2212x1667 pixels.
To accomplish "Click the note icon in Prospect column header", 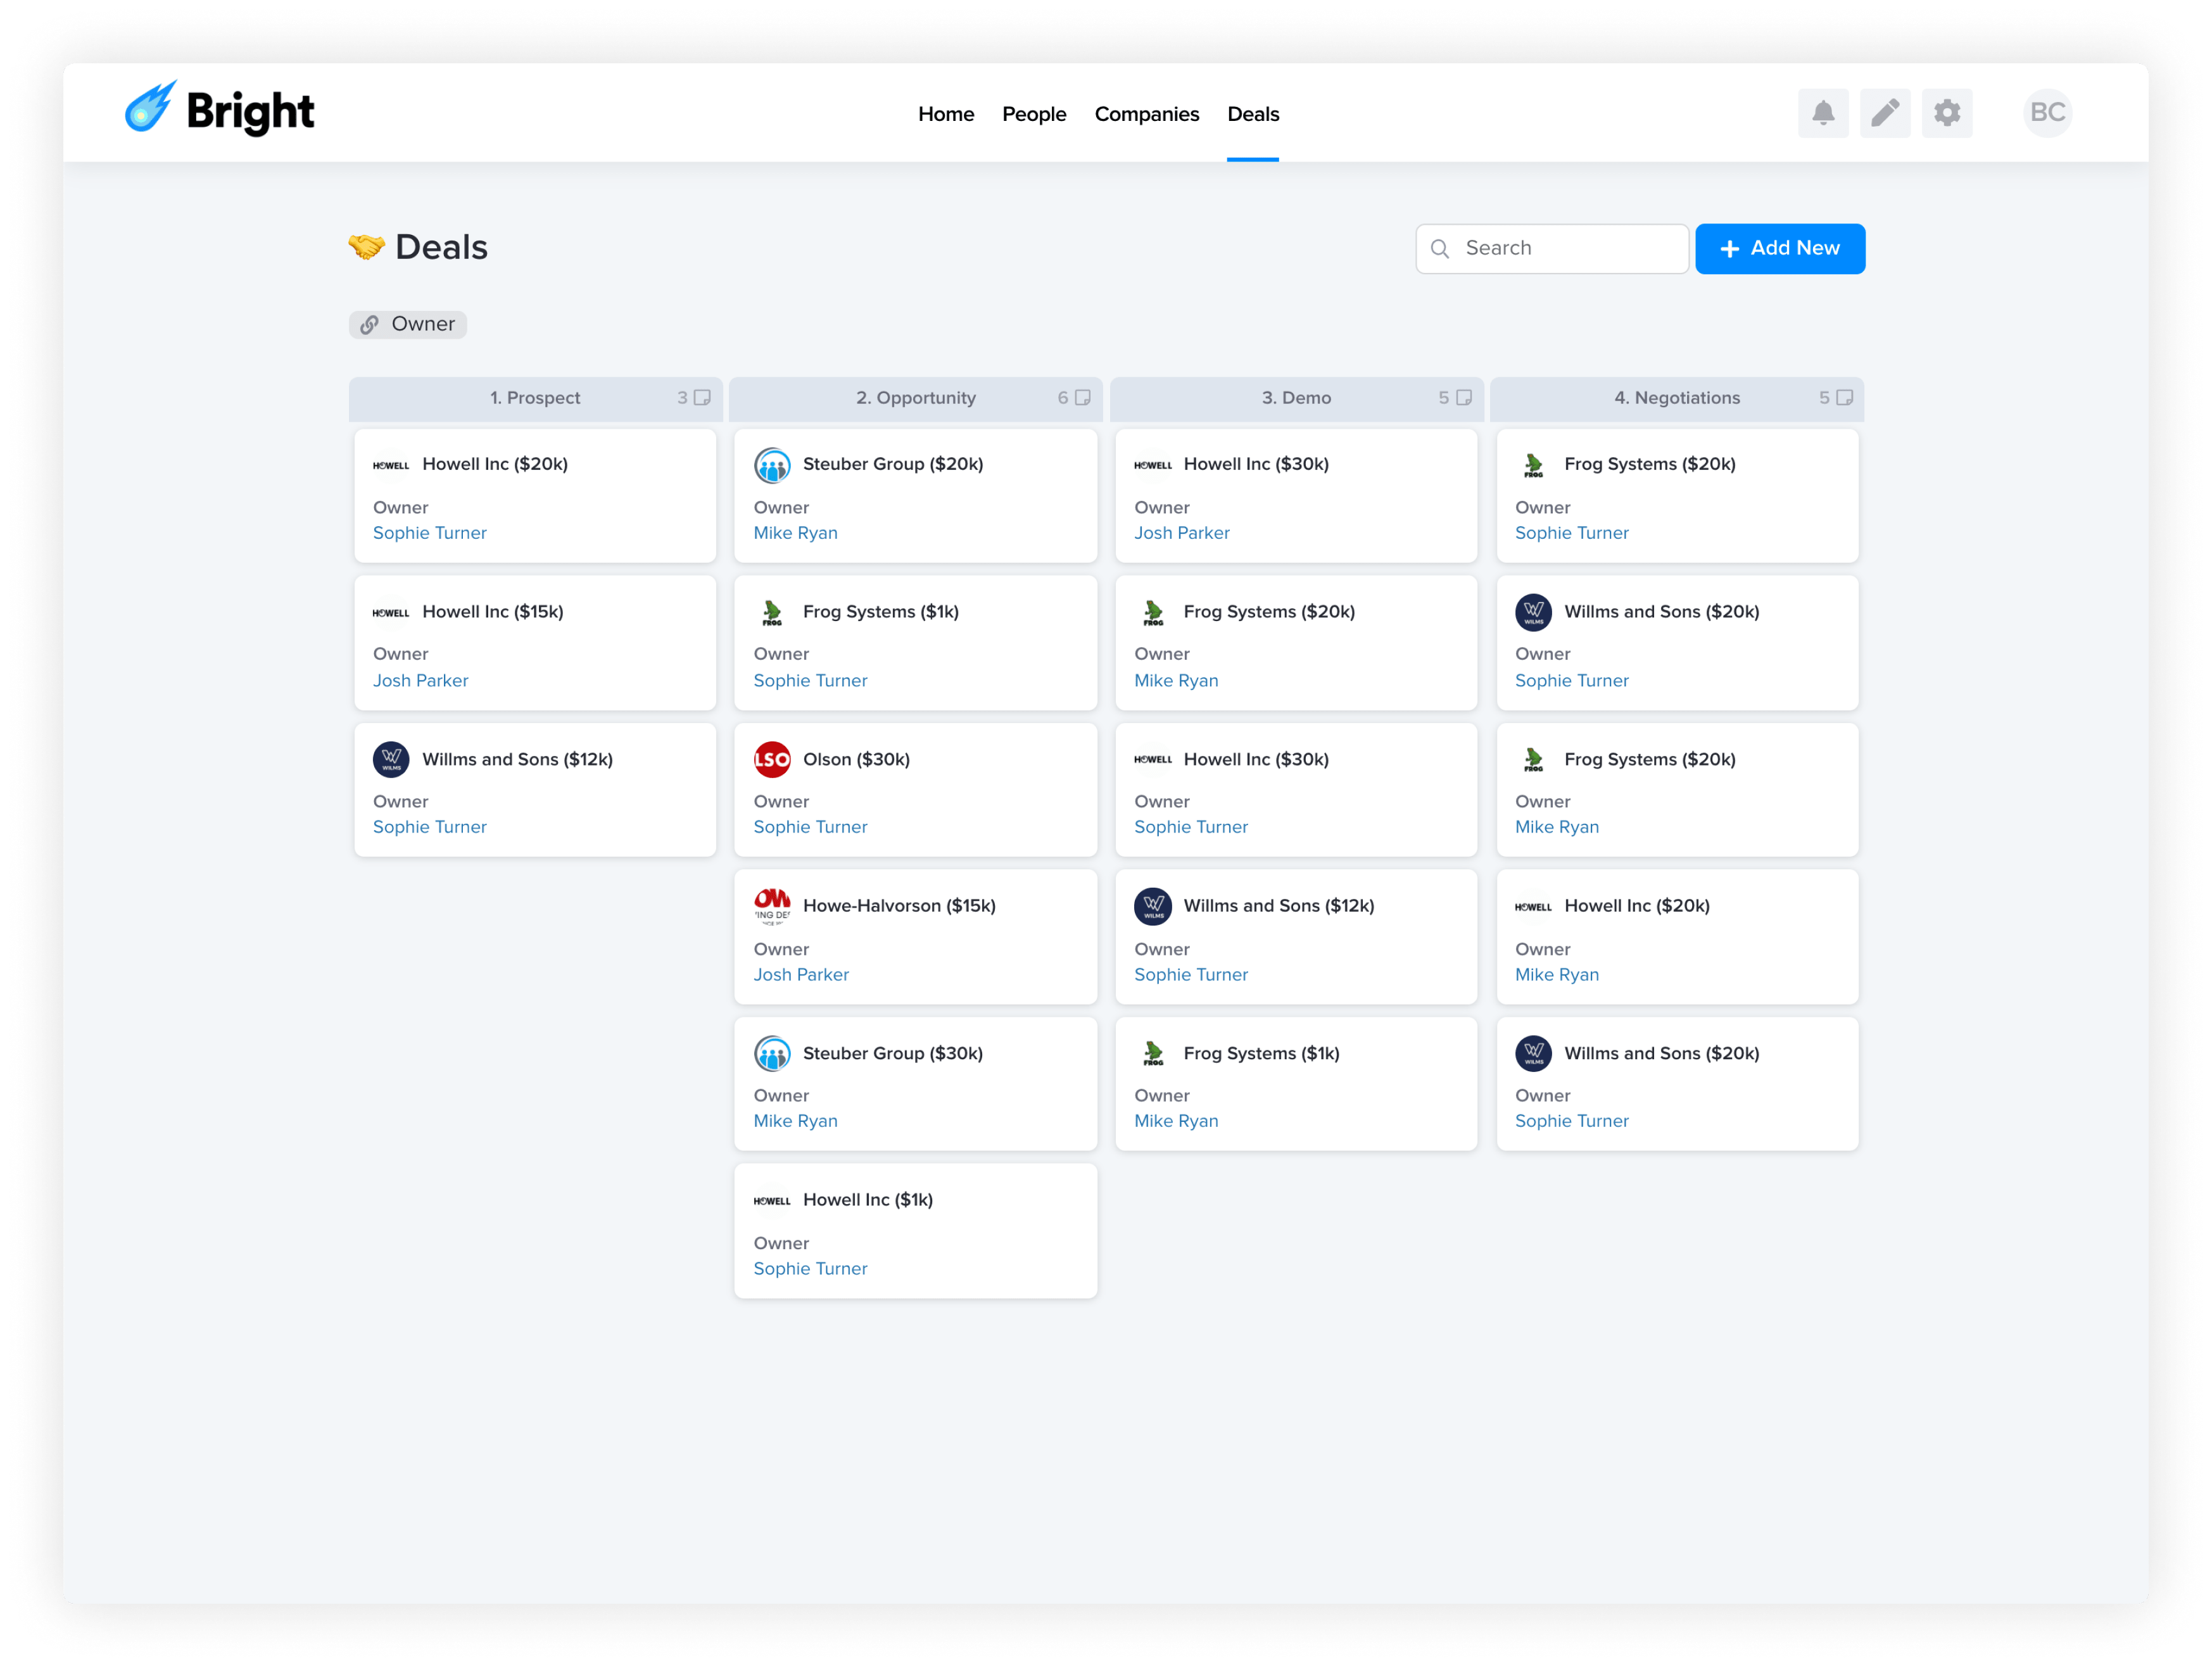I will click(x=703, y=398).
